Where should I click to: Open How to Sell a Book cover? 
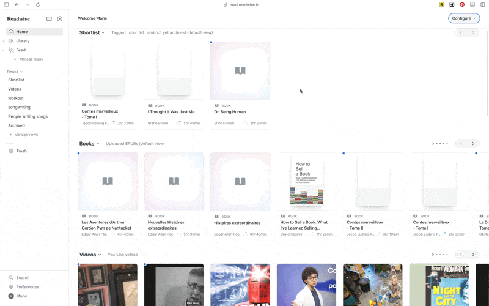click(x=307, y=181)
